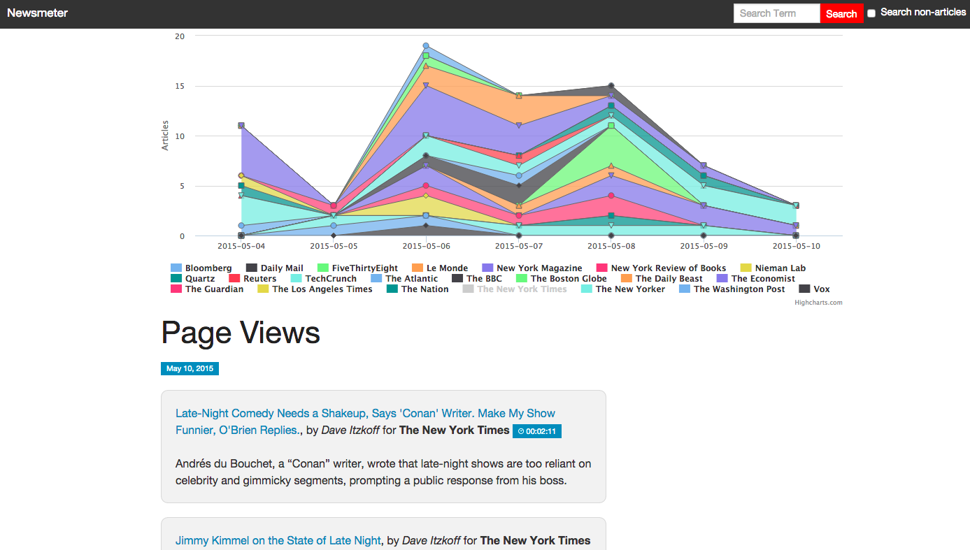Click the May 10, 2015 date badge
This screenshot has height=550, width=970.
click(x=190, y=369)
